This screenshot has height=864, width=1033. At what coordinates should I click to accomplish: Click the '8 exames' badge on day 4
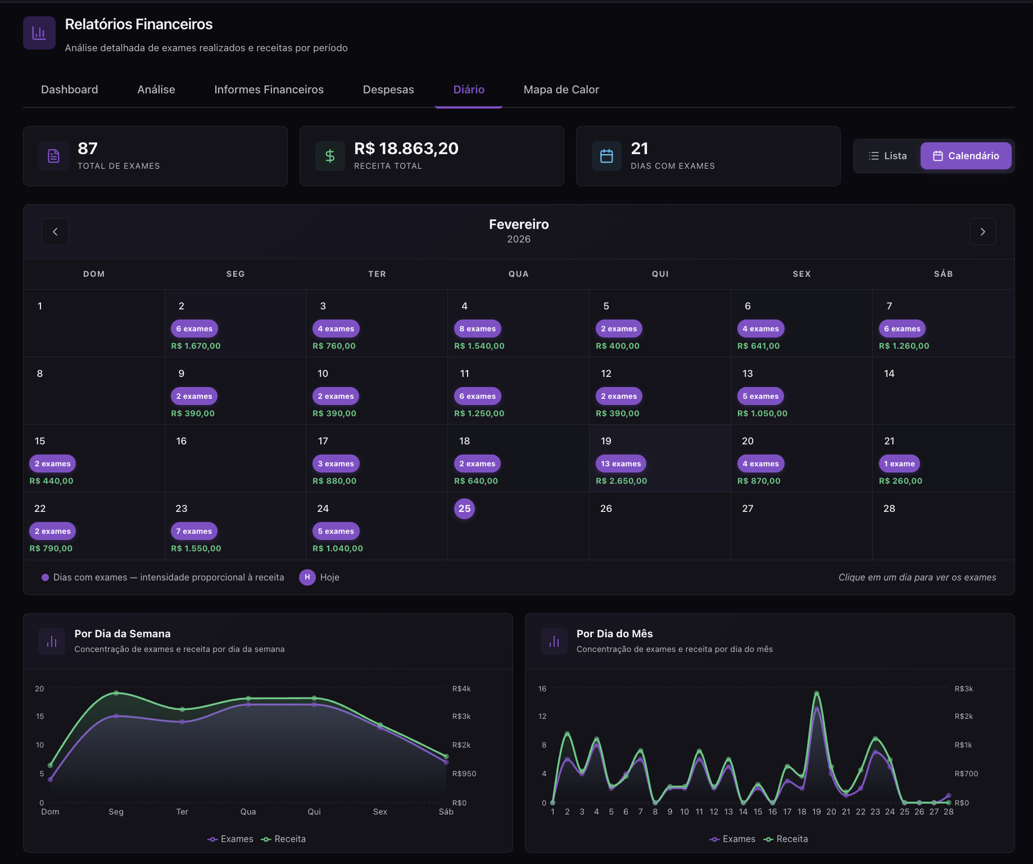[477, 328]
